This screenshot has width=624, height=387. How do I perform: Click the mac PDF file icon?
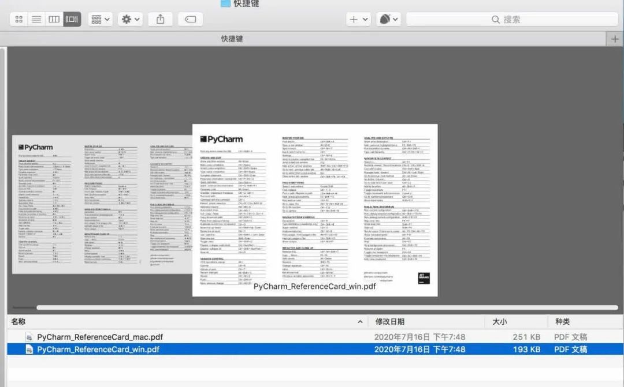coord(29,337)
